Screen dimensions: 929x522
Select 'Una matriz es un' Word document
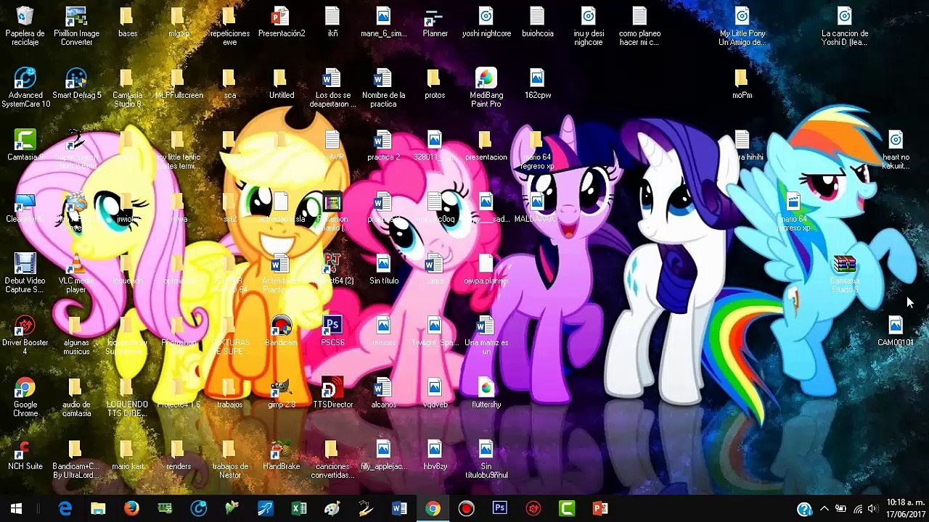[486, 335]
